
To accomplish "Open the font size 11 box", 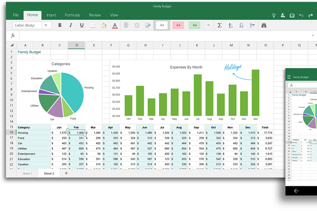I will pos(46,25).
